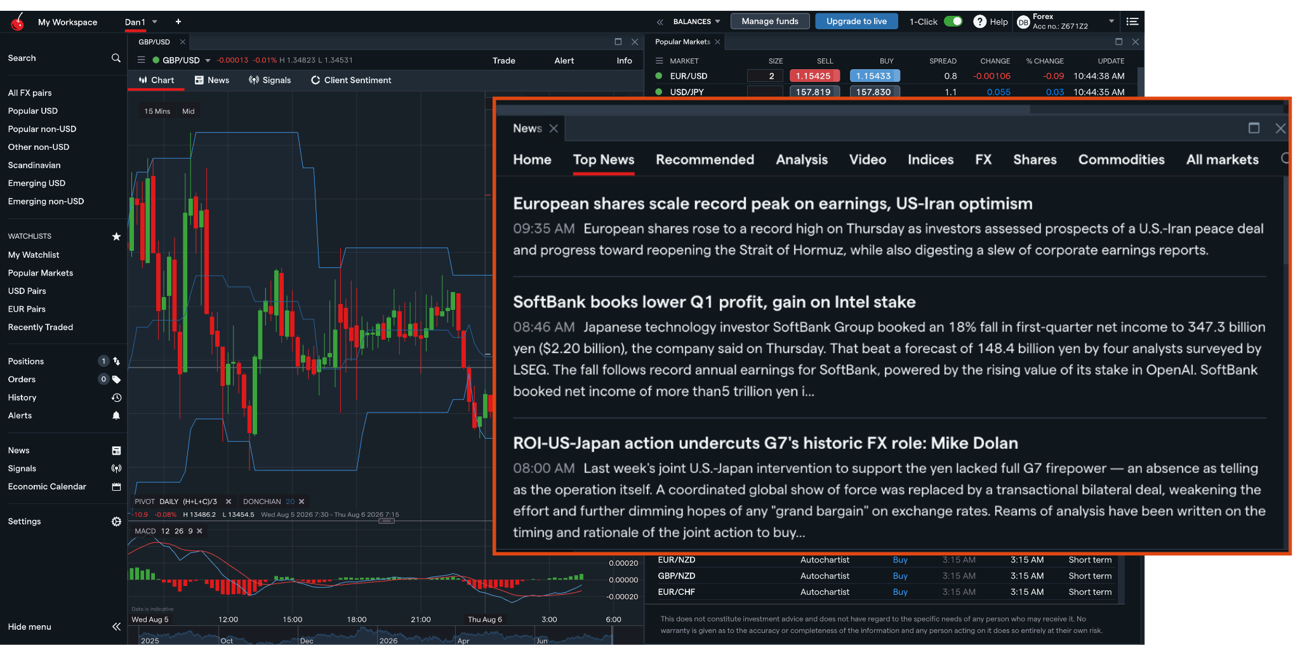The width and height of the screenshot is (1300, 645).
Task: Click Alert in GBP/USD panel header
Action: [x=564, y=61]
